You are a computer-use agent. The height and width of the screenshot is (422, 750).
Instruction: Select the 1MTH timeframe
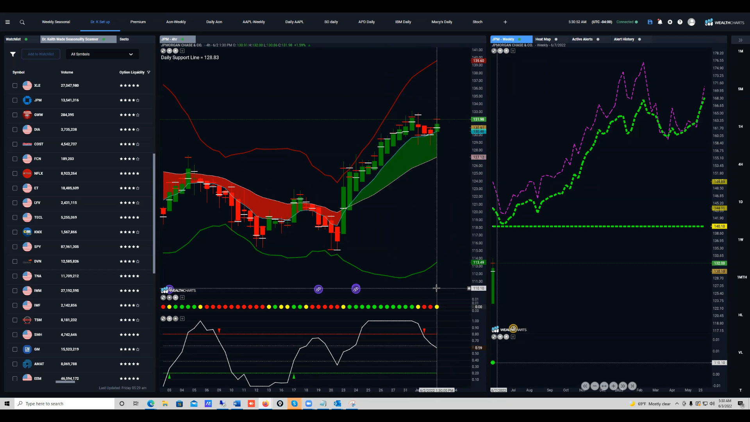742,277
